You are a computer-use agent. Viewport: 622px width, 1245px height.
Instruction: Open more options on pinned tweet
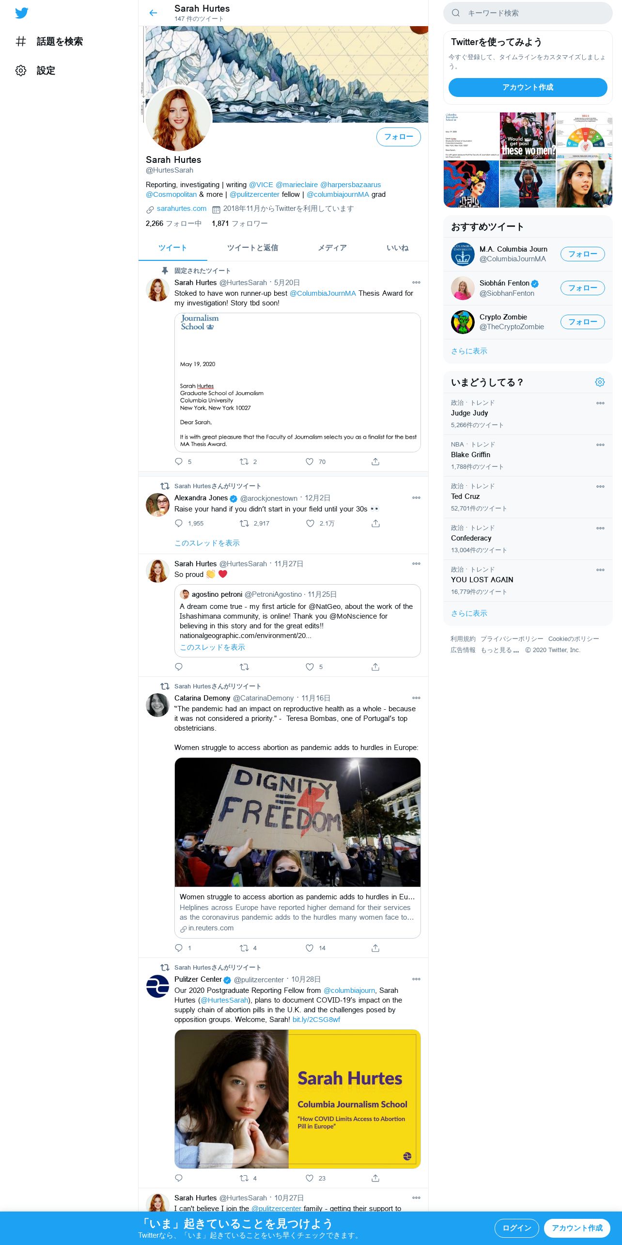416,282
